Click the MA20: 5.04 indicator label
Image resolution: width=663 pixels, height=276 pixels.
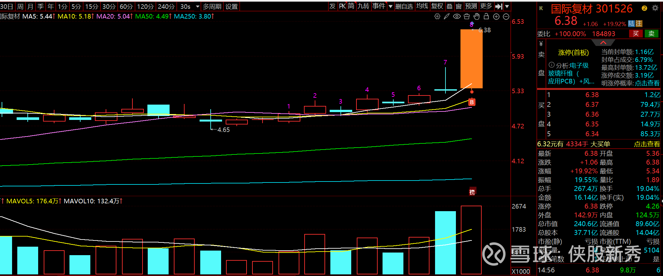pos(114,16)
